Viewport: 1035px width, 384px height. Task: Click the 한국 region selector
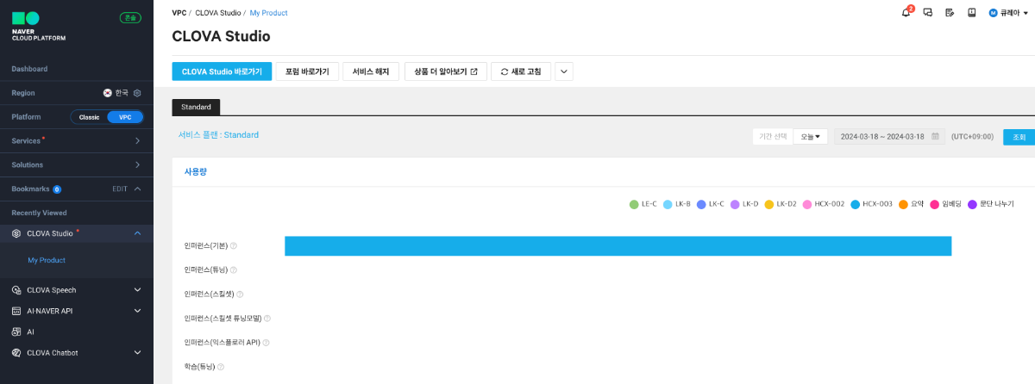115,92
